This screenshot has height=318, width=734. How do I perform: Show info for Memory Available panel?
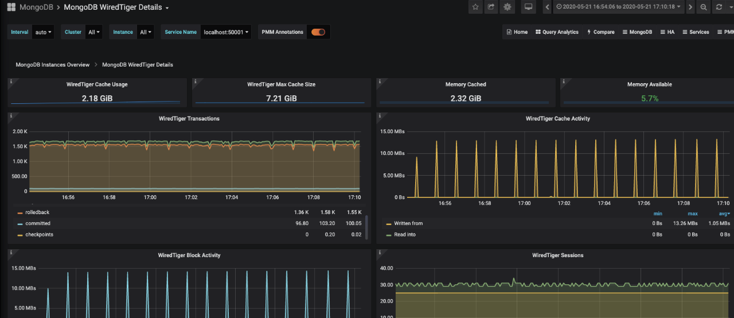coord(563,82)
